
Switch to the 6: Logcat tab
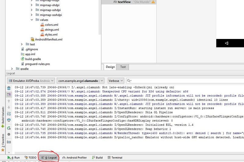49,157
